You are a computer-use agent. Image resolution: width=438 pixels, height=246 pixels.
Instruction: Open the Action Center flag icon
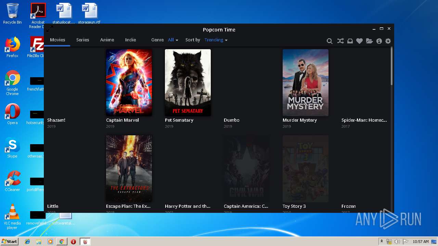click(x=405, y=242)
